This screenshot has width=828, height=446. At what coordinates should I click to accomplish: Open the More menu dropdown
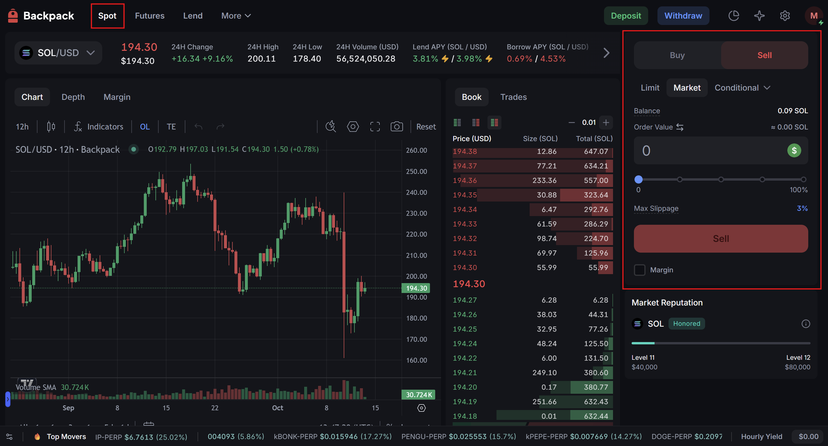236,16
